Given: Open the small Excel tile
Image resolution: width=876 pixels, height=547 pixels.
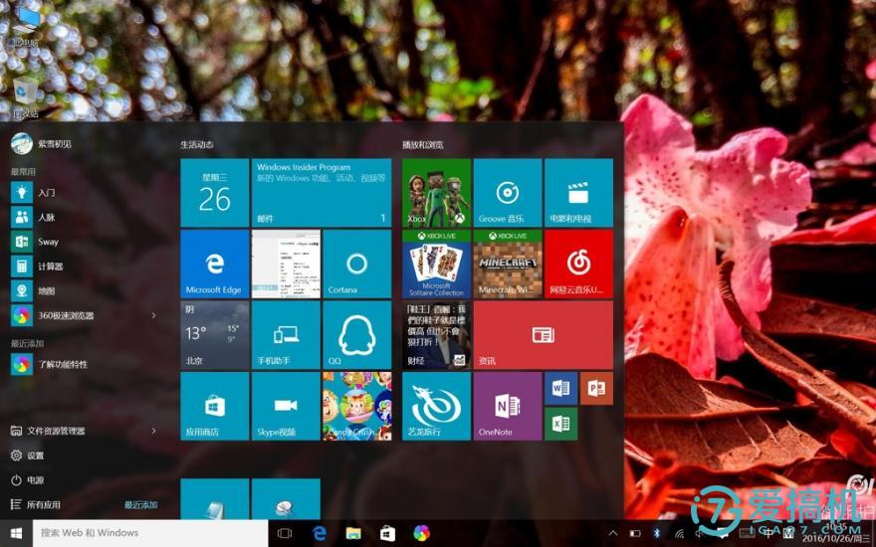Looking at the screenshot, I should pos(561,424).
